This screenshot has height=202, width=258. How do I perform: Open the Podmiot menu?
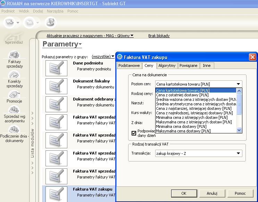8,11
